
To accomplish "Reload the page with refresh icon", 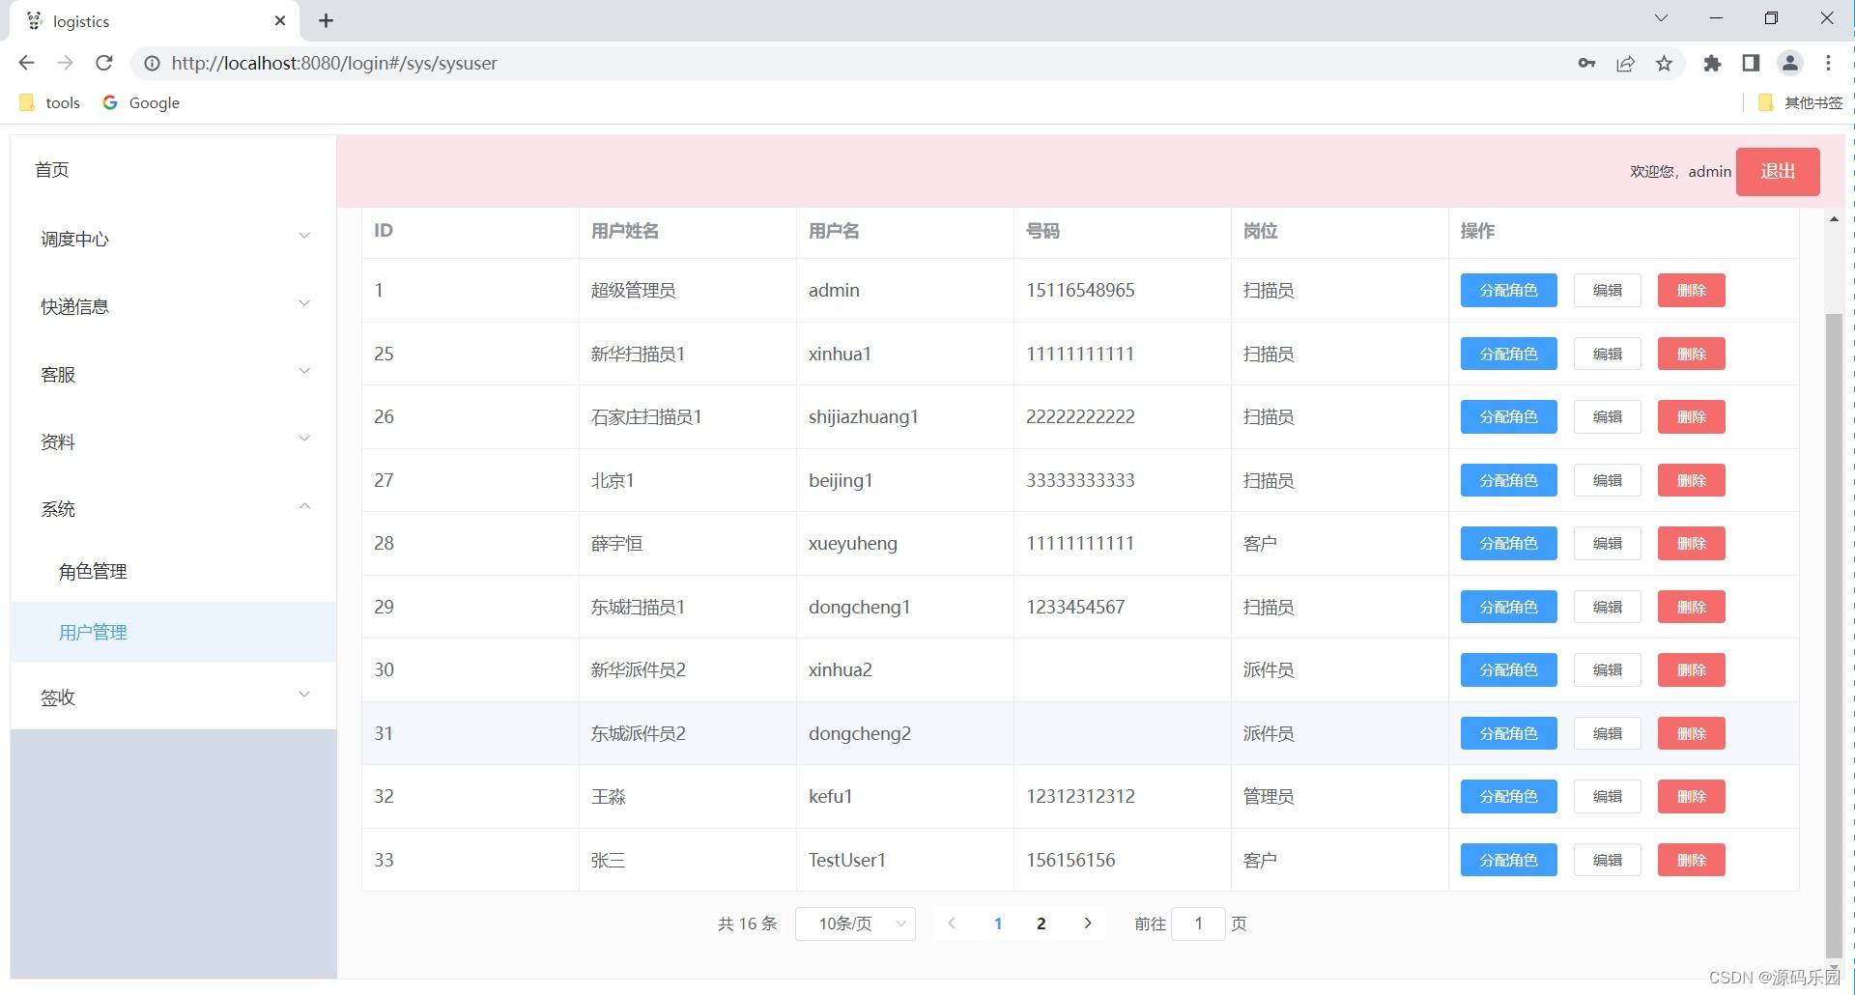I will point(104,63).
